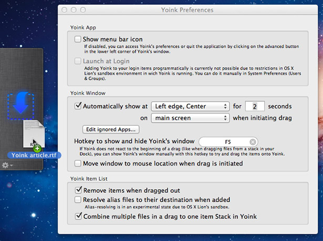Open the Left edge, Center position dropdown

pyautogui.click(x=190, y=106)
